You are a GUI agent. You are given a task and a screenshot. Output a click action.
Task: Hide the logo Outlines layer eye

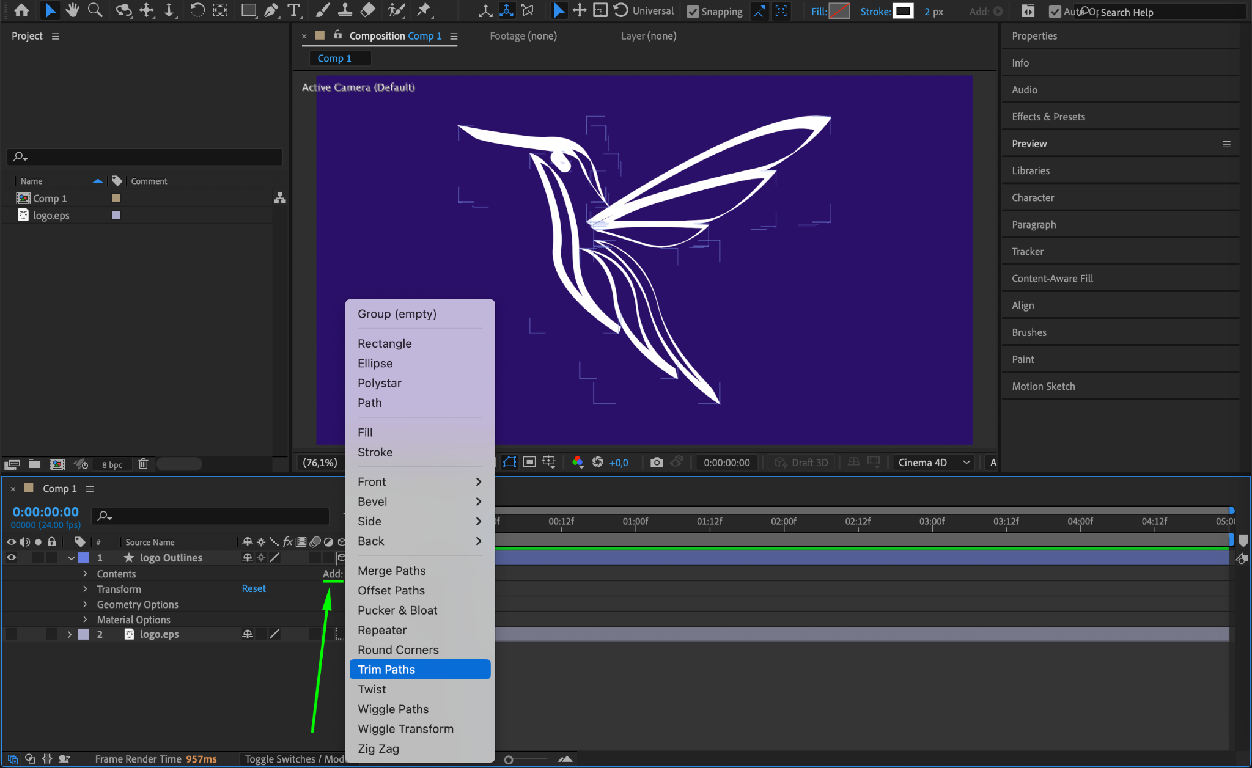pyautogui.click(x=11, y=557)
